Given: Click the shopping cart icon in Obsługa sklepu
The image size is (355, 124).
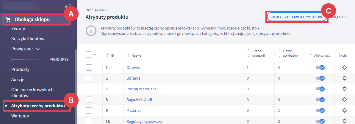Looking at the screenshot, I should (x=8, y=20).
